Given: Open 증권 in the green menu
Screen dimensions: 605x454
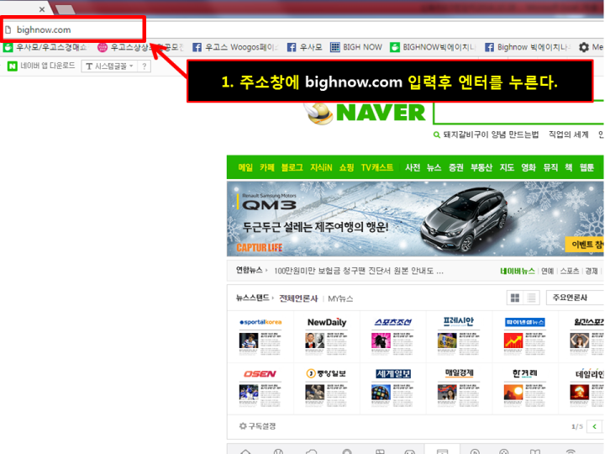Looking at the screenshot, I should click(456, 167).
